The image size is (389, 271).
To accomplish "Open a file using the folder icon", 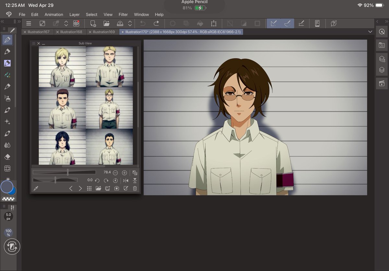I will [106, 23].
